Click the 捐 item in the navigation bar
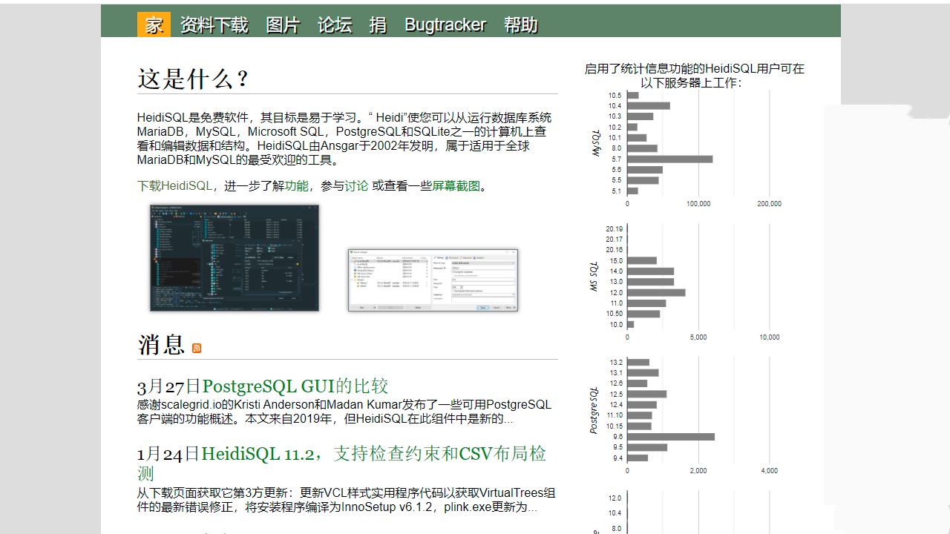Screen dimensions: 950x534 point(378,24)
